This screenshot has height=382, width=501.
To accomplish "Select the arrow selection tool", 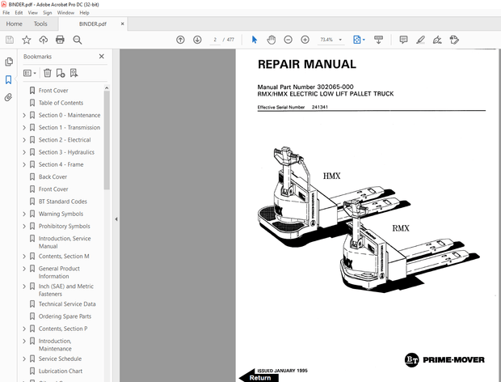I will (255, 40).
